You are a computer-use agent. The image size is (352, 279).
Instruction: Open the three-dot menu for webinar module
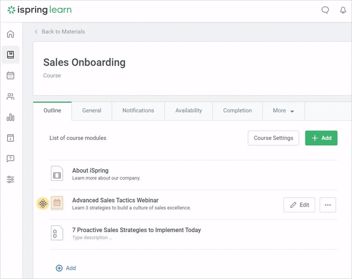click(x=327, y=205)
